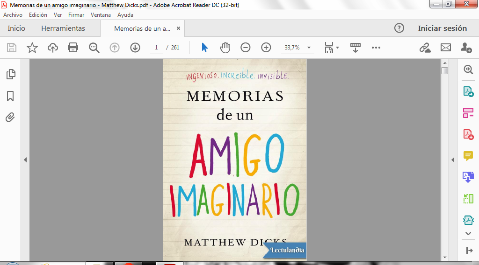Image resolution: width=479 pixels, height=265 pixels.
Task: Go to previous page arrow
Action: pyautogui.click(x=115, y=48)
